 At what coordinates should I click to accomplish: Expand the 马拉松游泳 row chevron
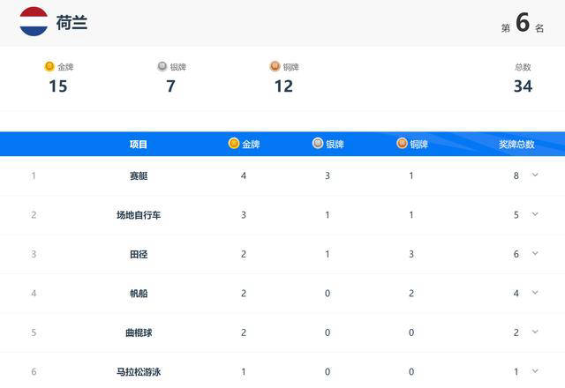535,370
